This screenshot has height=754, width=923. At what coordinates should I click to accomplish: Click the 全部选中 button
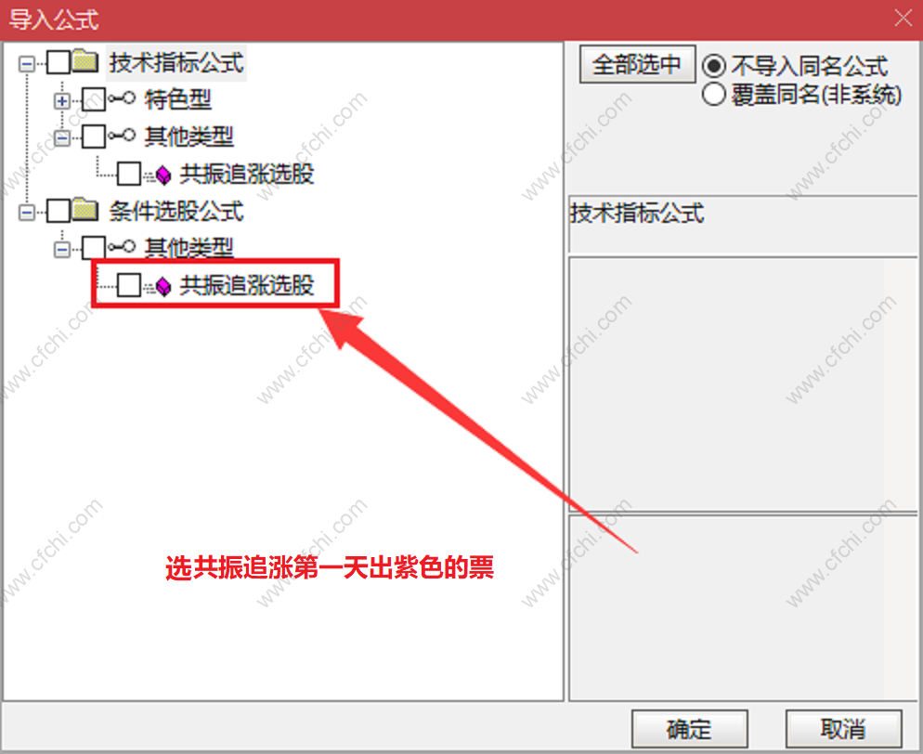point(638,64)
